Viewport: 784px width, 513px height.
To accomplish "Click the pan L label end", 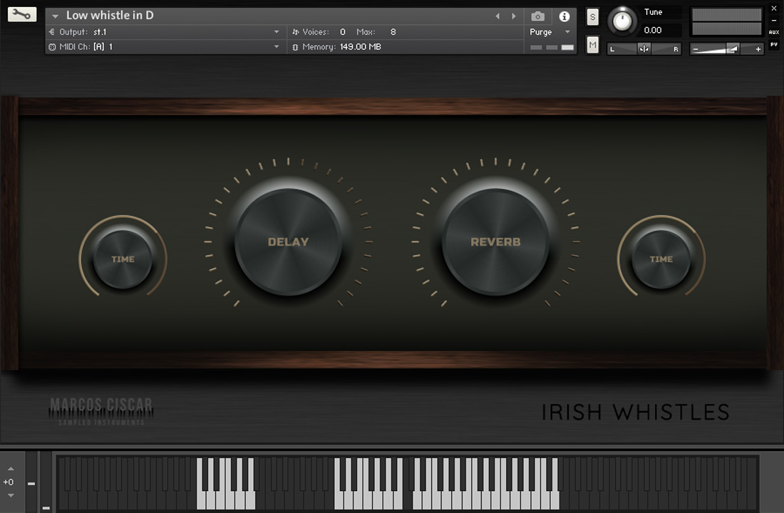I will pyautogui.click(x=612, y=49).
